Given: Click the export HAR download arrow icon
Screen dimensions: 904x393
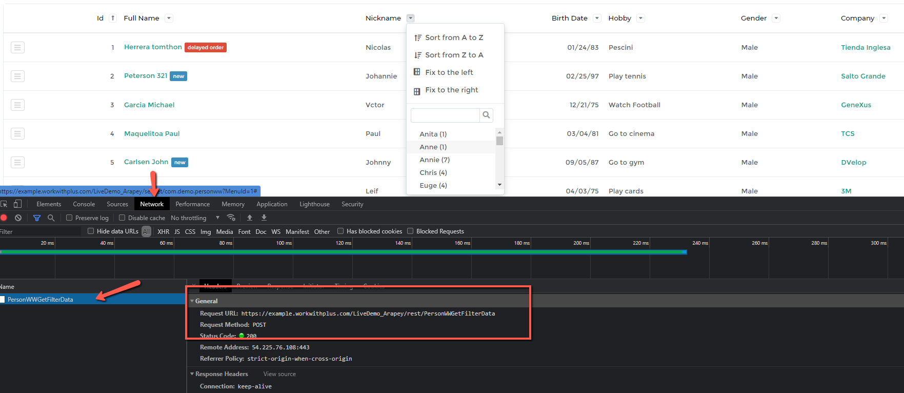Looking at the screenshot, I should click(x=264, y=218).
